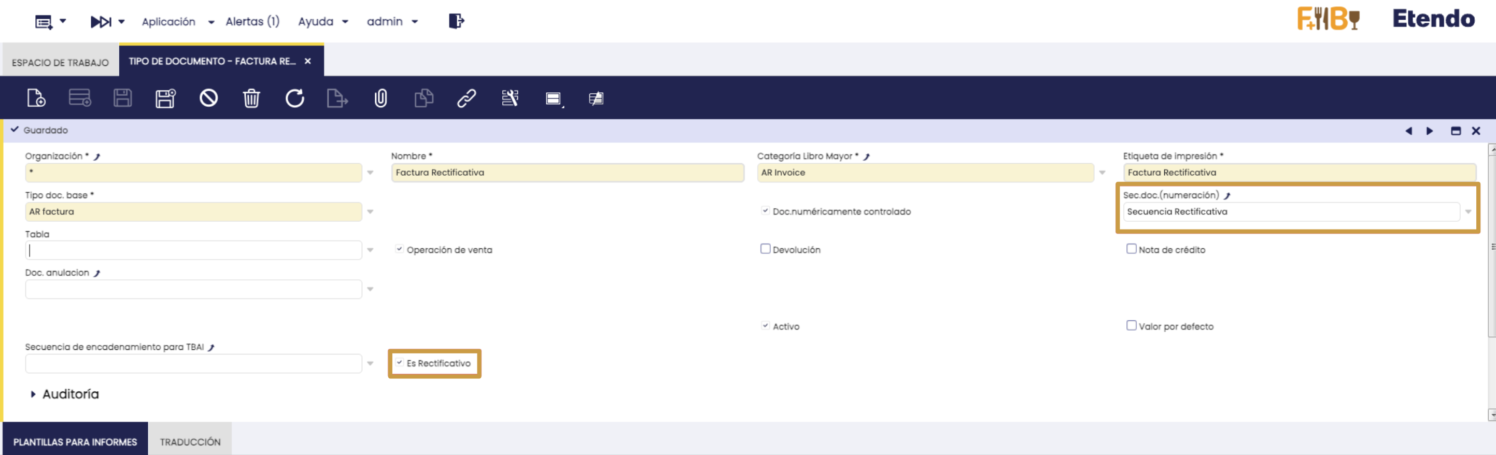
Task: Click the undo changes circle-slash icon
Action: click(x=208, y=98)
